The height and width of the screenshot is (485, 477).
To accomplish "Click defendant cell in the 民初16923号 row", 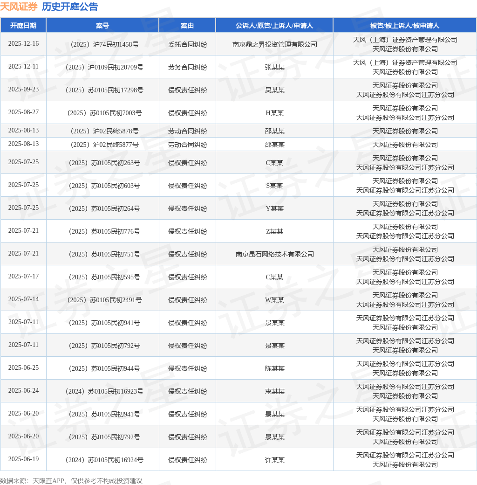I will pos(405,391).
